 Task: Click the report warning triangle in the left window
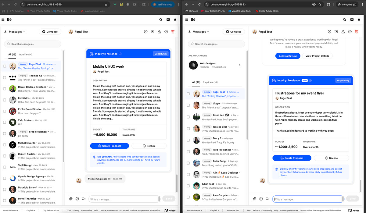(159, 32)
